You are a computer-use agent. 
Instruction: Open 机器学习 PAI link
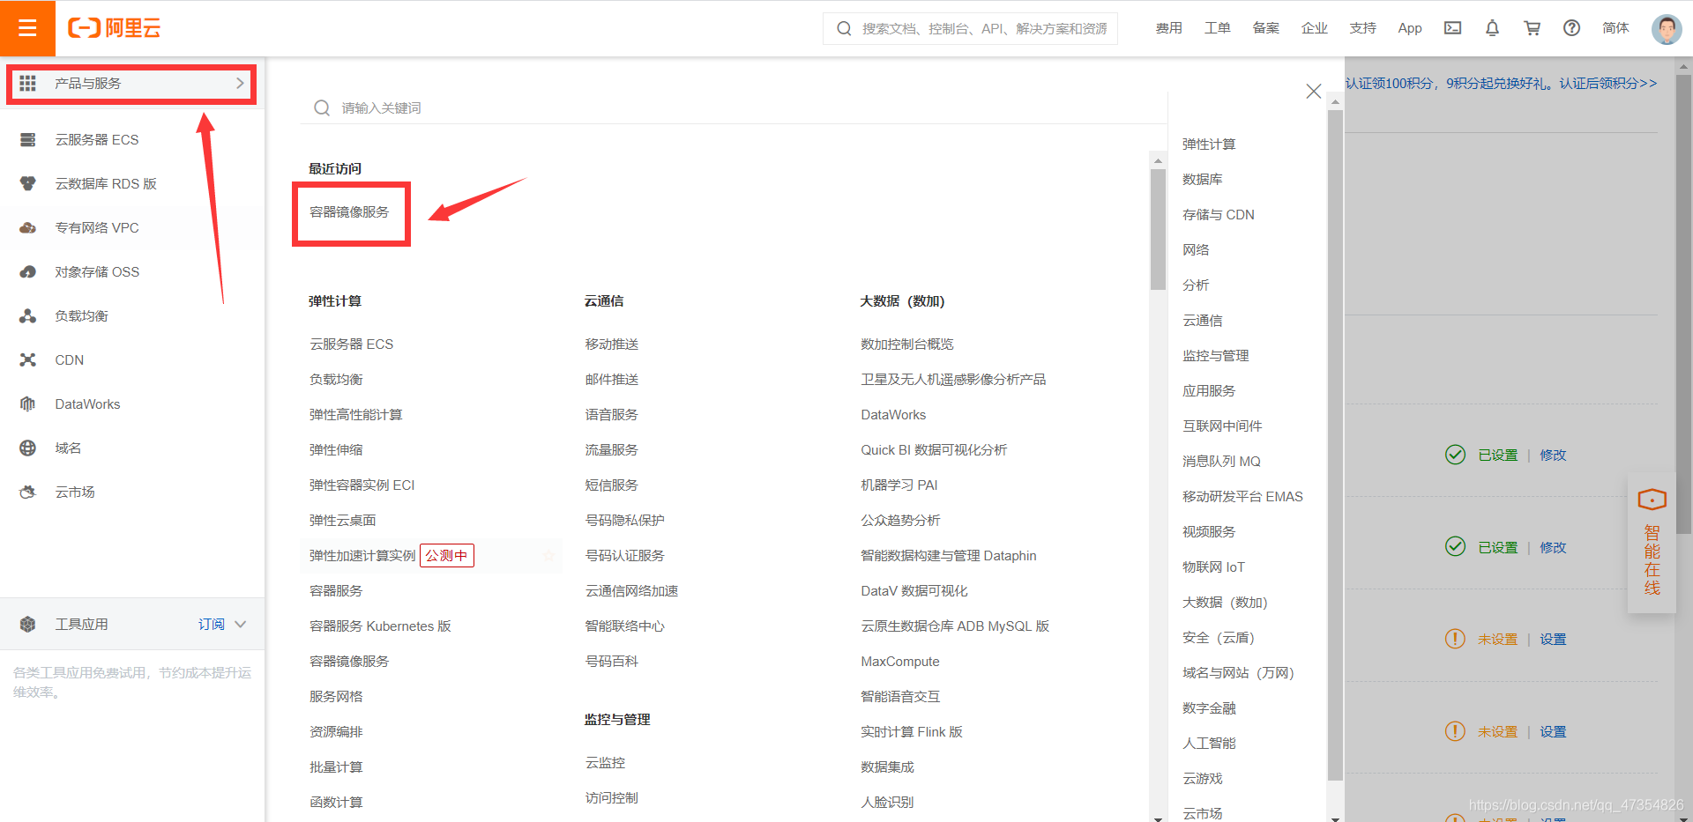[x=899, y=485]
